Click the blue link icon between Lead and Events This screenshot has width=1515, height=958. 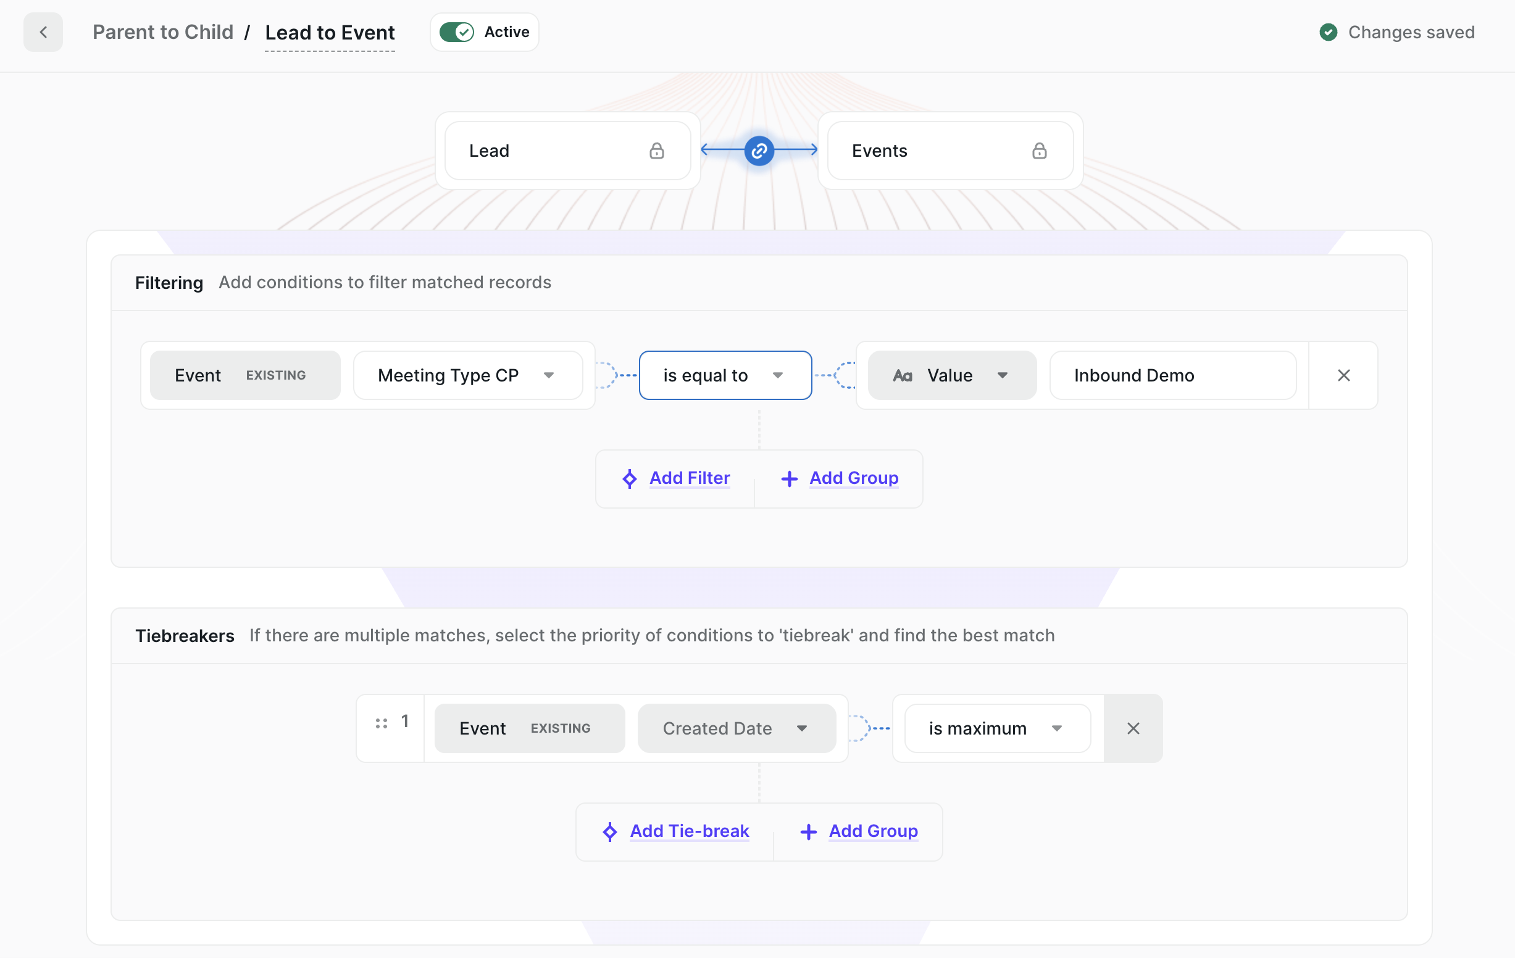point(759,151)
